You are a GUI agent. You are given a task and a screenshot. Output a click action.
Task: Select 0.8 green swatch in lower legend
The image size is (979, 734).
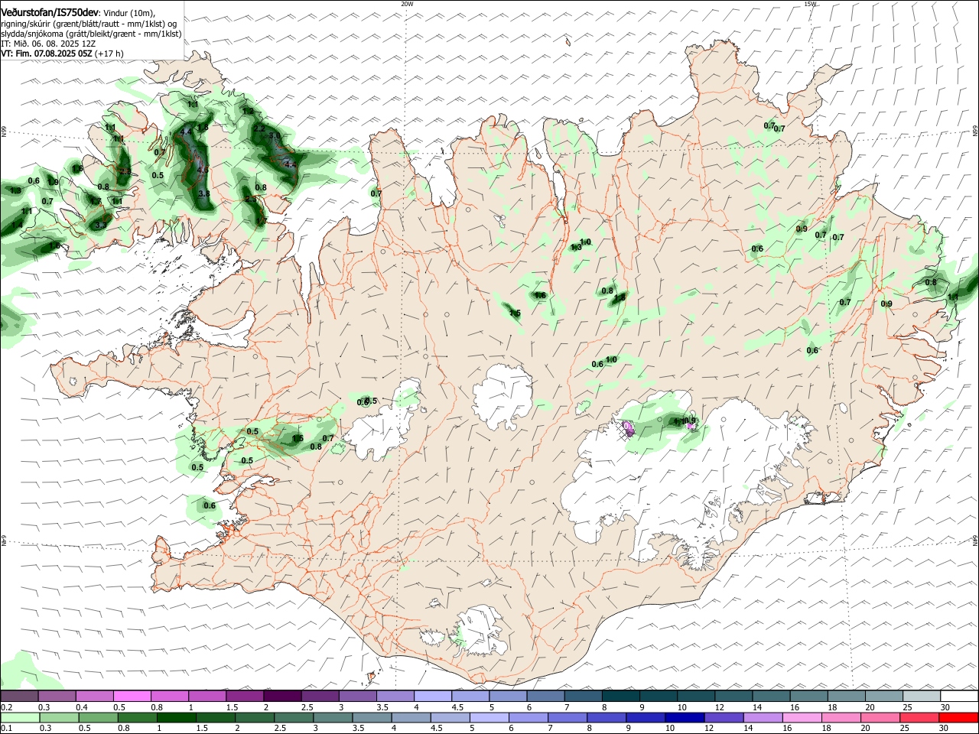[137, 717]
